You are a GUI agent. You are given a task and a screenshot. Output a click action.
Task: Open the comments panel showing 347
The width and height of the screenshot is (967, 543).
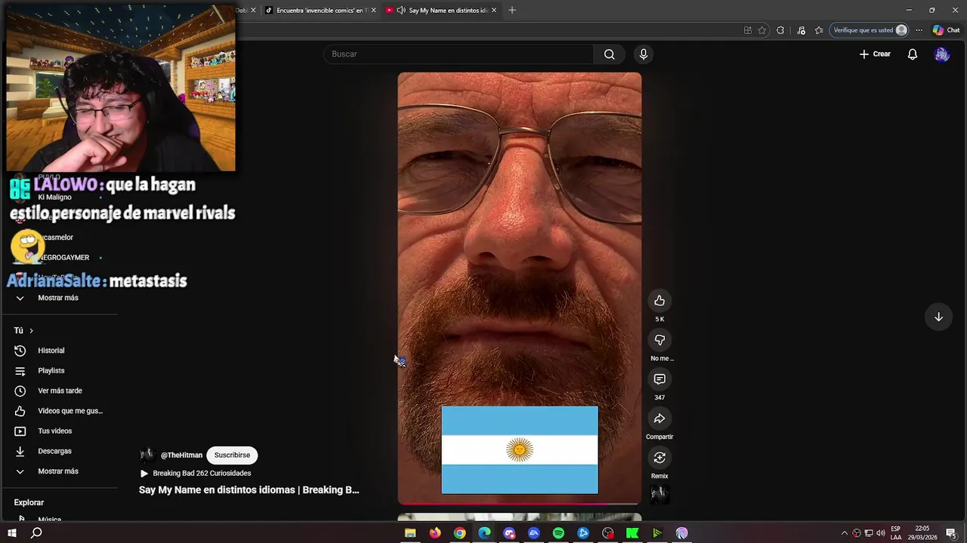(660, 379)
